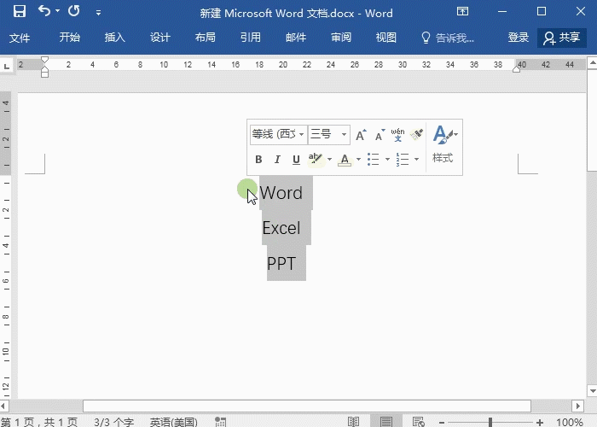Click the selected word Word

(281, 193)
